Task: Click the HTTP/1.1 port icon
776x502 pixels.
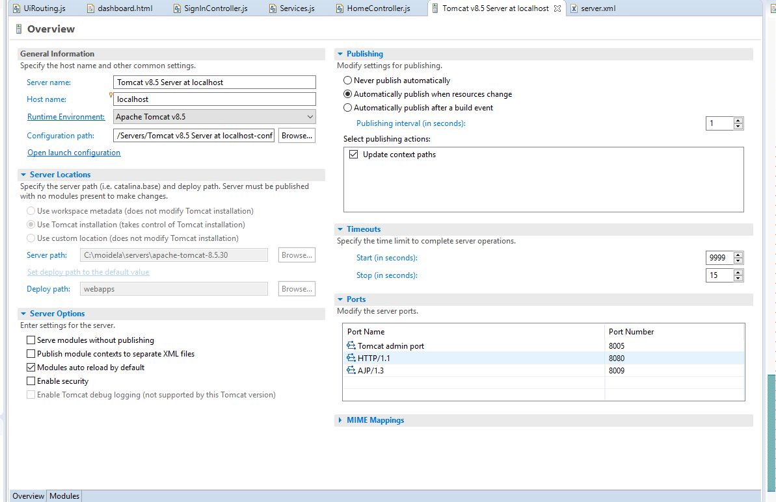Action: 351,358
